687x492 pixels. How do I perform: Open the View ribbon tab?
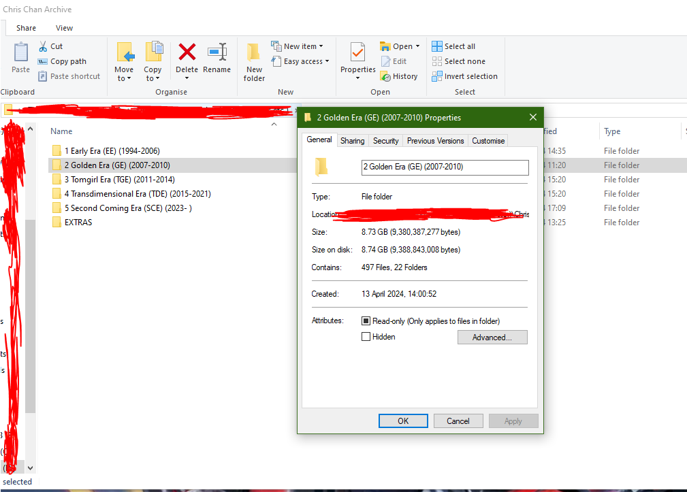tap(64, 28)
